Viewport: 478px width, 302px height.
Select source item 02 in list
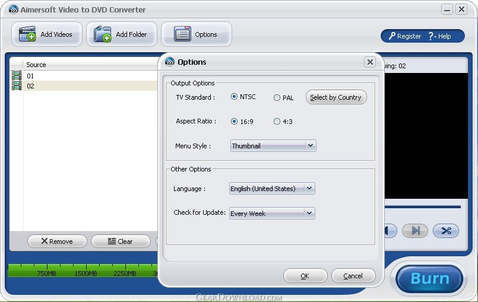(84, 85)
